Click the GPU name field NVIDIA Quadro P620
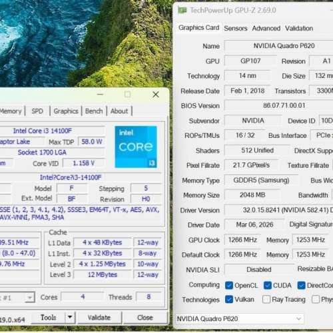333x333 pixels. 279,46
